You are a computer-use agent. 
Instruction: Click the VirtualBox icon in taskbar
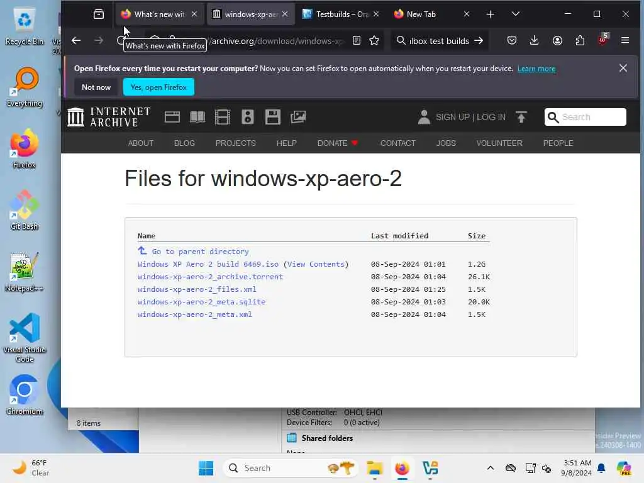point(430,468)
